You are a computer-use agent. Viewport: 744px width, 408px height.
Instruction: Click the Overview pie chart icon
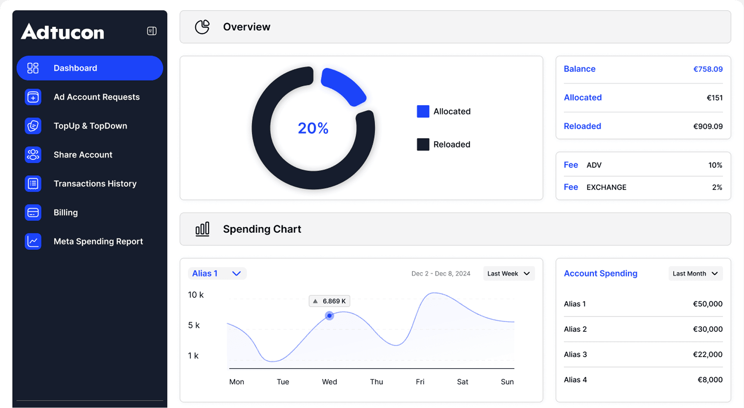tap(202, 27)
